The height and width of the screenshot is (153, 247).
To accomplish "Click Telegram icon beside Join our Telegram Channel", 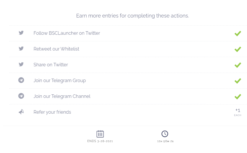I will pos(21,96).
